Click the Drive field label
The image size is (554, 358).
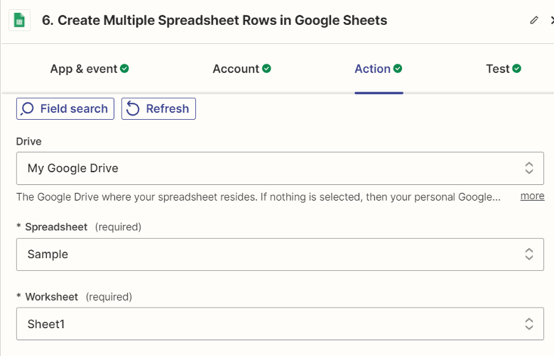[x=28, y=142]
